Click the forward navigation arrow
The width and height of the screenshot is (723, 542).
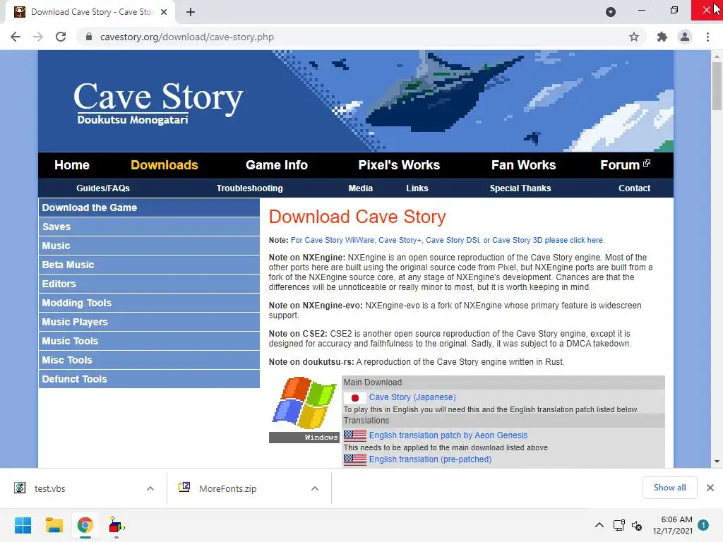[x=38, y=37]
